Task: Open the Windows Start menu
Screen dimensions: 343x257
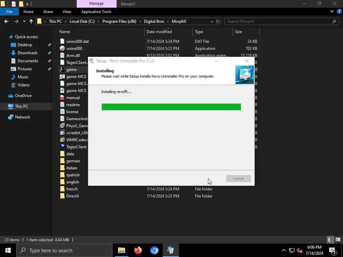Action: [x=8, y=250]
